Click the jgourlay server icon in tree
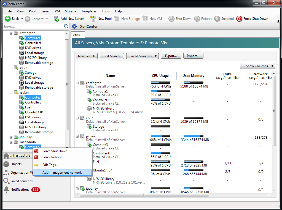This screenshot has width=282, height=210. (x=16, y=137)
